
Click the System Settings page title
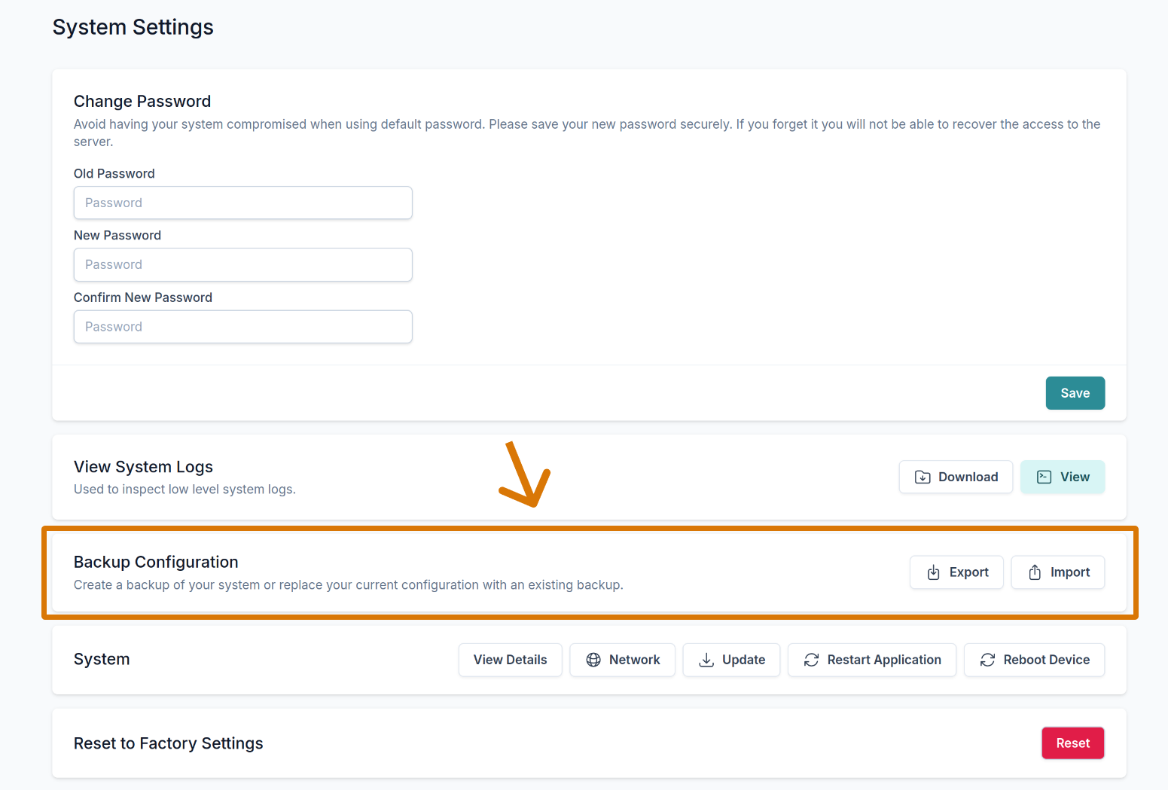pos(133,27)
